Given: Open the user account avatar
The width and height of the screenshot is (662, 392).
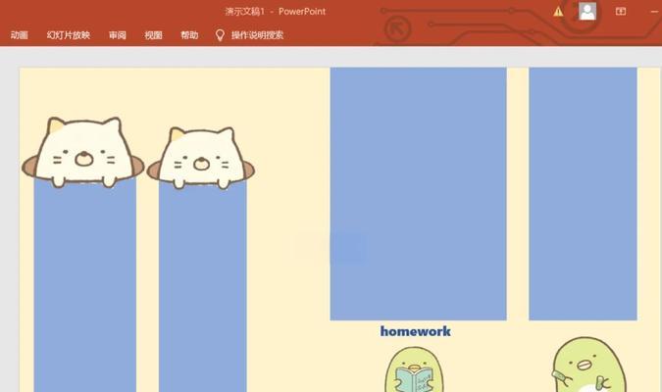Looking at the screenshot, I should point(587,12).
